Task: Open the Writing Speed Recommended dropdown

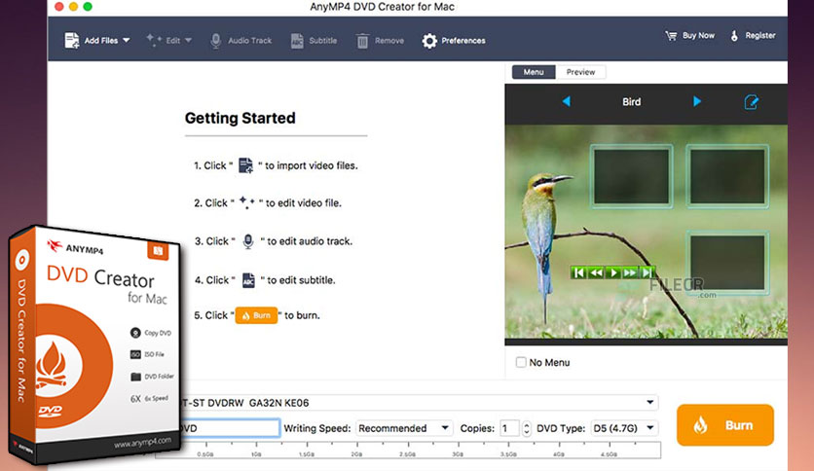Action: click(x=404, y=428)
